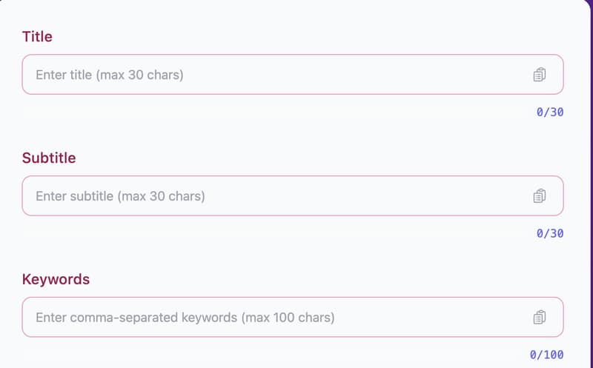Click the Subtitle field label

[x=49, y=158]
